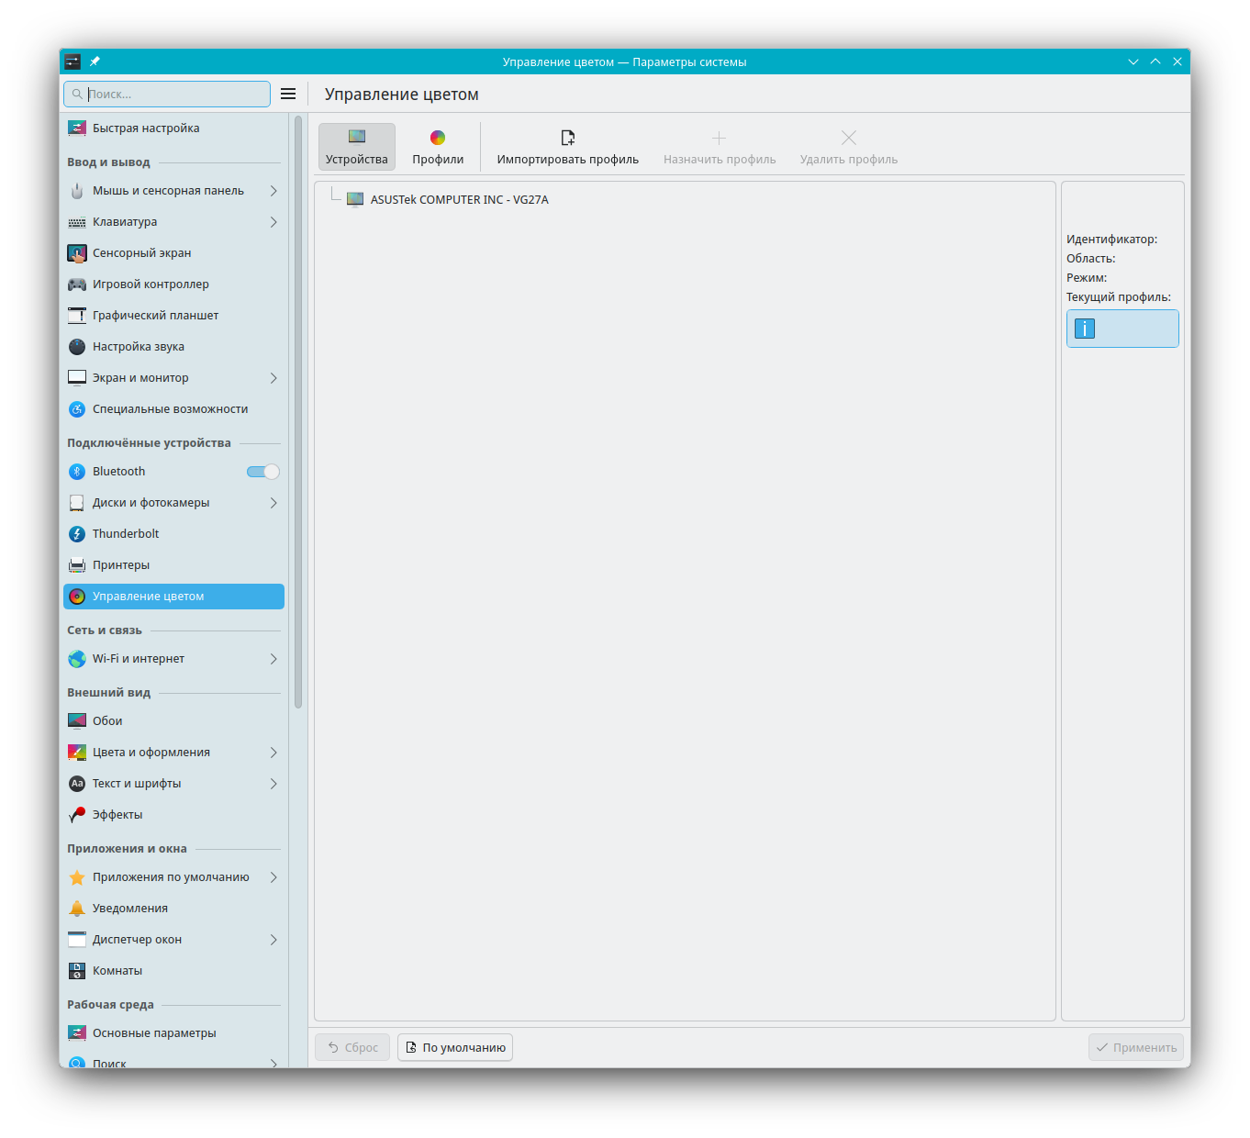Image resolution: width=1250 pixels, height=1138 pixels.
Task: Select the Цвета и оформления palette icon
Action: pos(77,753)
